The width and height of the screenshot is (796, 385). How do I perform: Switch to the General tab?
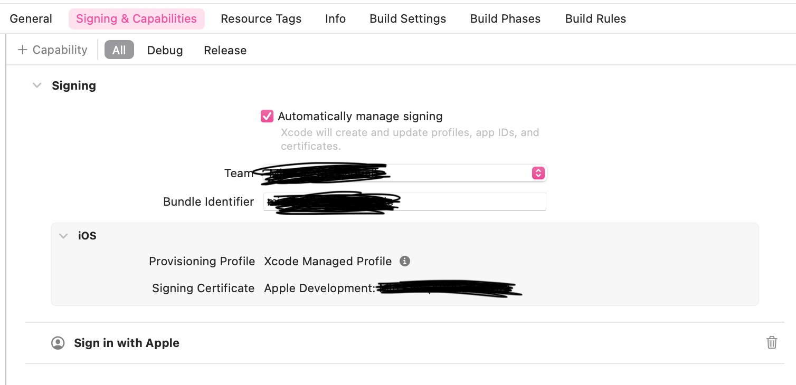pos(31,19)
